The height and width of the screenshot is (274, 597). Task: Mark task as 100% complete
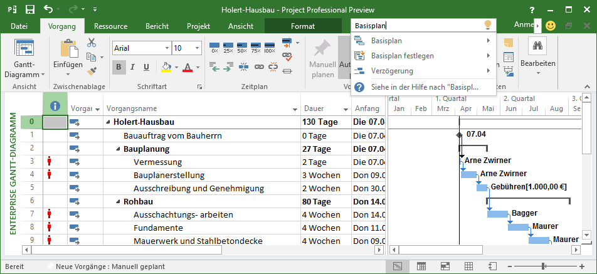(x=270, y=48)
